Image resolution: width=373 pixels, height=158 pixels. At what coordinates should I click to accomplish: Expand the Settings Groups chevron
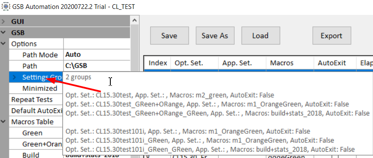[x=14, y=77]
